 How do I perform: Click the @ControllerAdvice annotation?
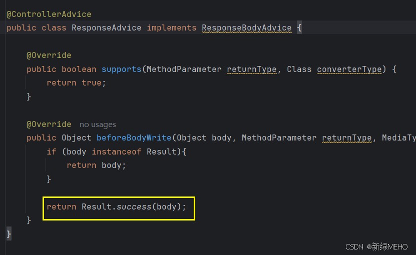pos(49,14)
